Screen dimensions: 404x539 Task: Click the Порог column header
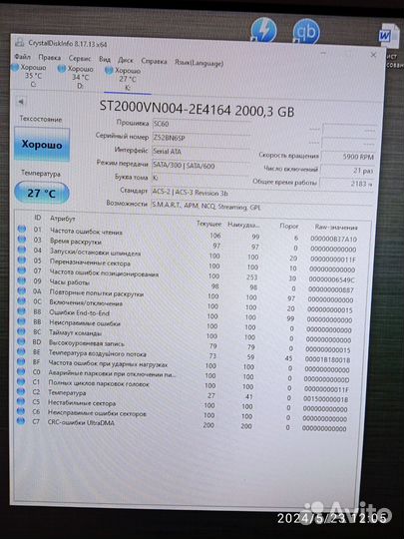click(289, 226)
